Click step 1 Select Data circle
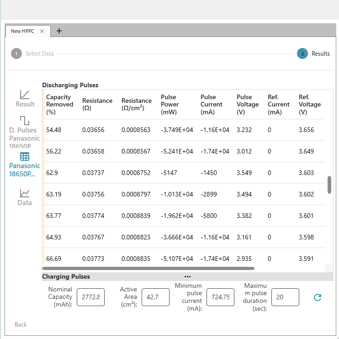This screenshot has width=339, height=339. 16,53
